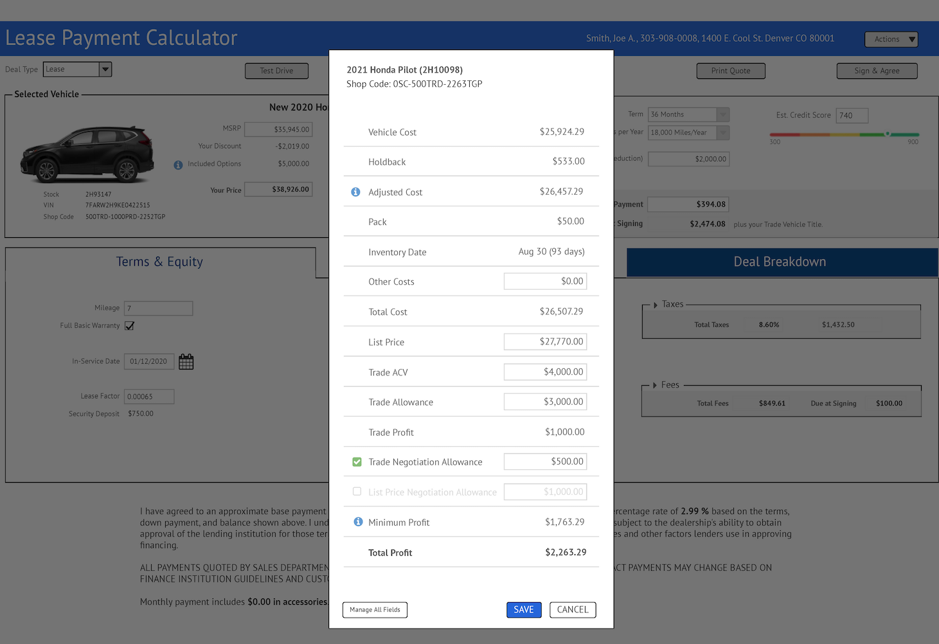Open the Actions dropdown menu
This screenshot has height=644, width=939.
[x=891, y=39]
